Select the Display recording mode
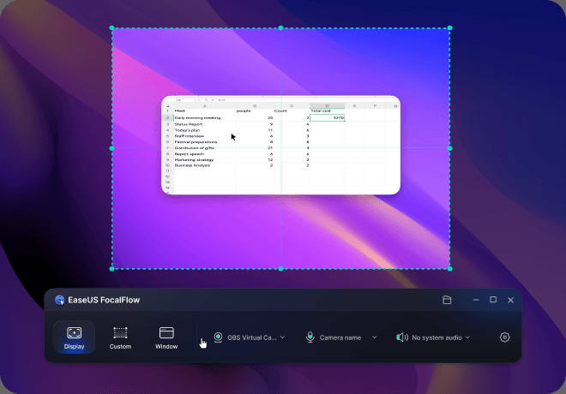566x394 pixels. coord(74,337)
